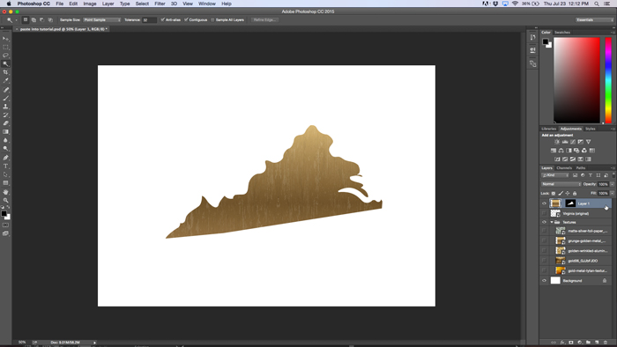Show the matte-silver-foil-paper layer

tap(544, 231)
